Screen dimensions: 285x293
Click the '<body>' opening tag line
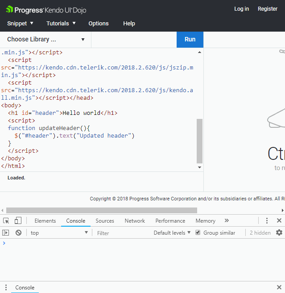click(11, 106)
